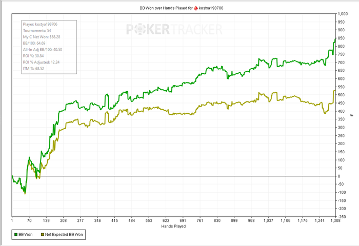Click the 'Hands Played' x-axis label
Screen dimensions: 359x246
pos(173,227)
